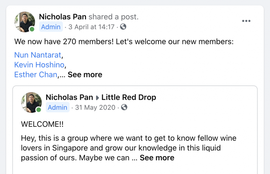Viewport: 270px width, 174px height.
Task: Open Nun Nantarat's profile link
Action: (38, 55)
